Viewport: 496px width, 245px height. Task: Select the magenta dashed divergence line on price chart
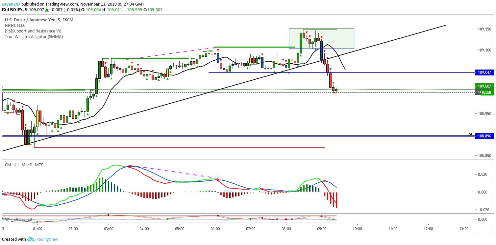[x=171, y=53]
